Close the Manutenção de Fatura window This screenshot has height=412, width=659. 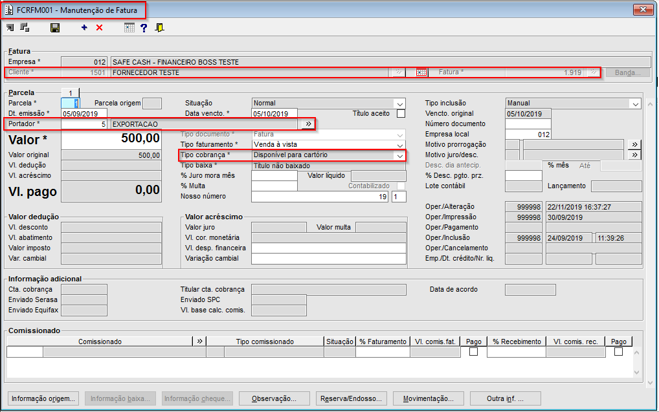coord(643,9)
